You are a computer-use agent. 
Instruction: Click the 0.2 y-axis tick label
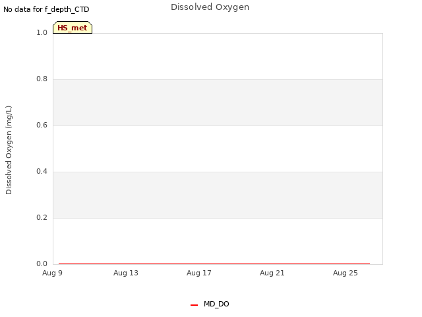click(42, 217)
